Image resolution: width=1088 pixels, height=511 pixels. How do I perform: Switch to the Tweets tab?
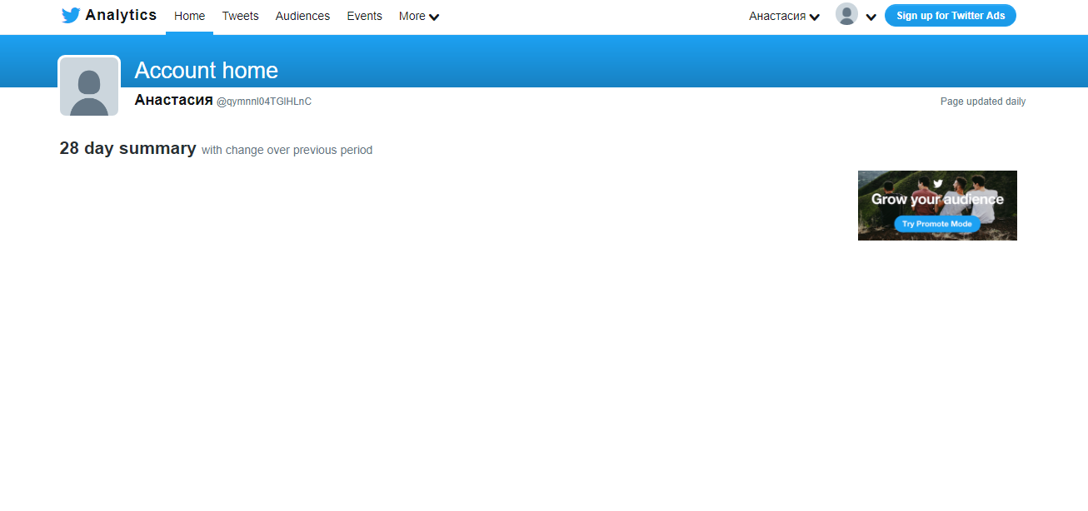240,16
